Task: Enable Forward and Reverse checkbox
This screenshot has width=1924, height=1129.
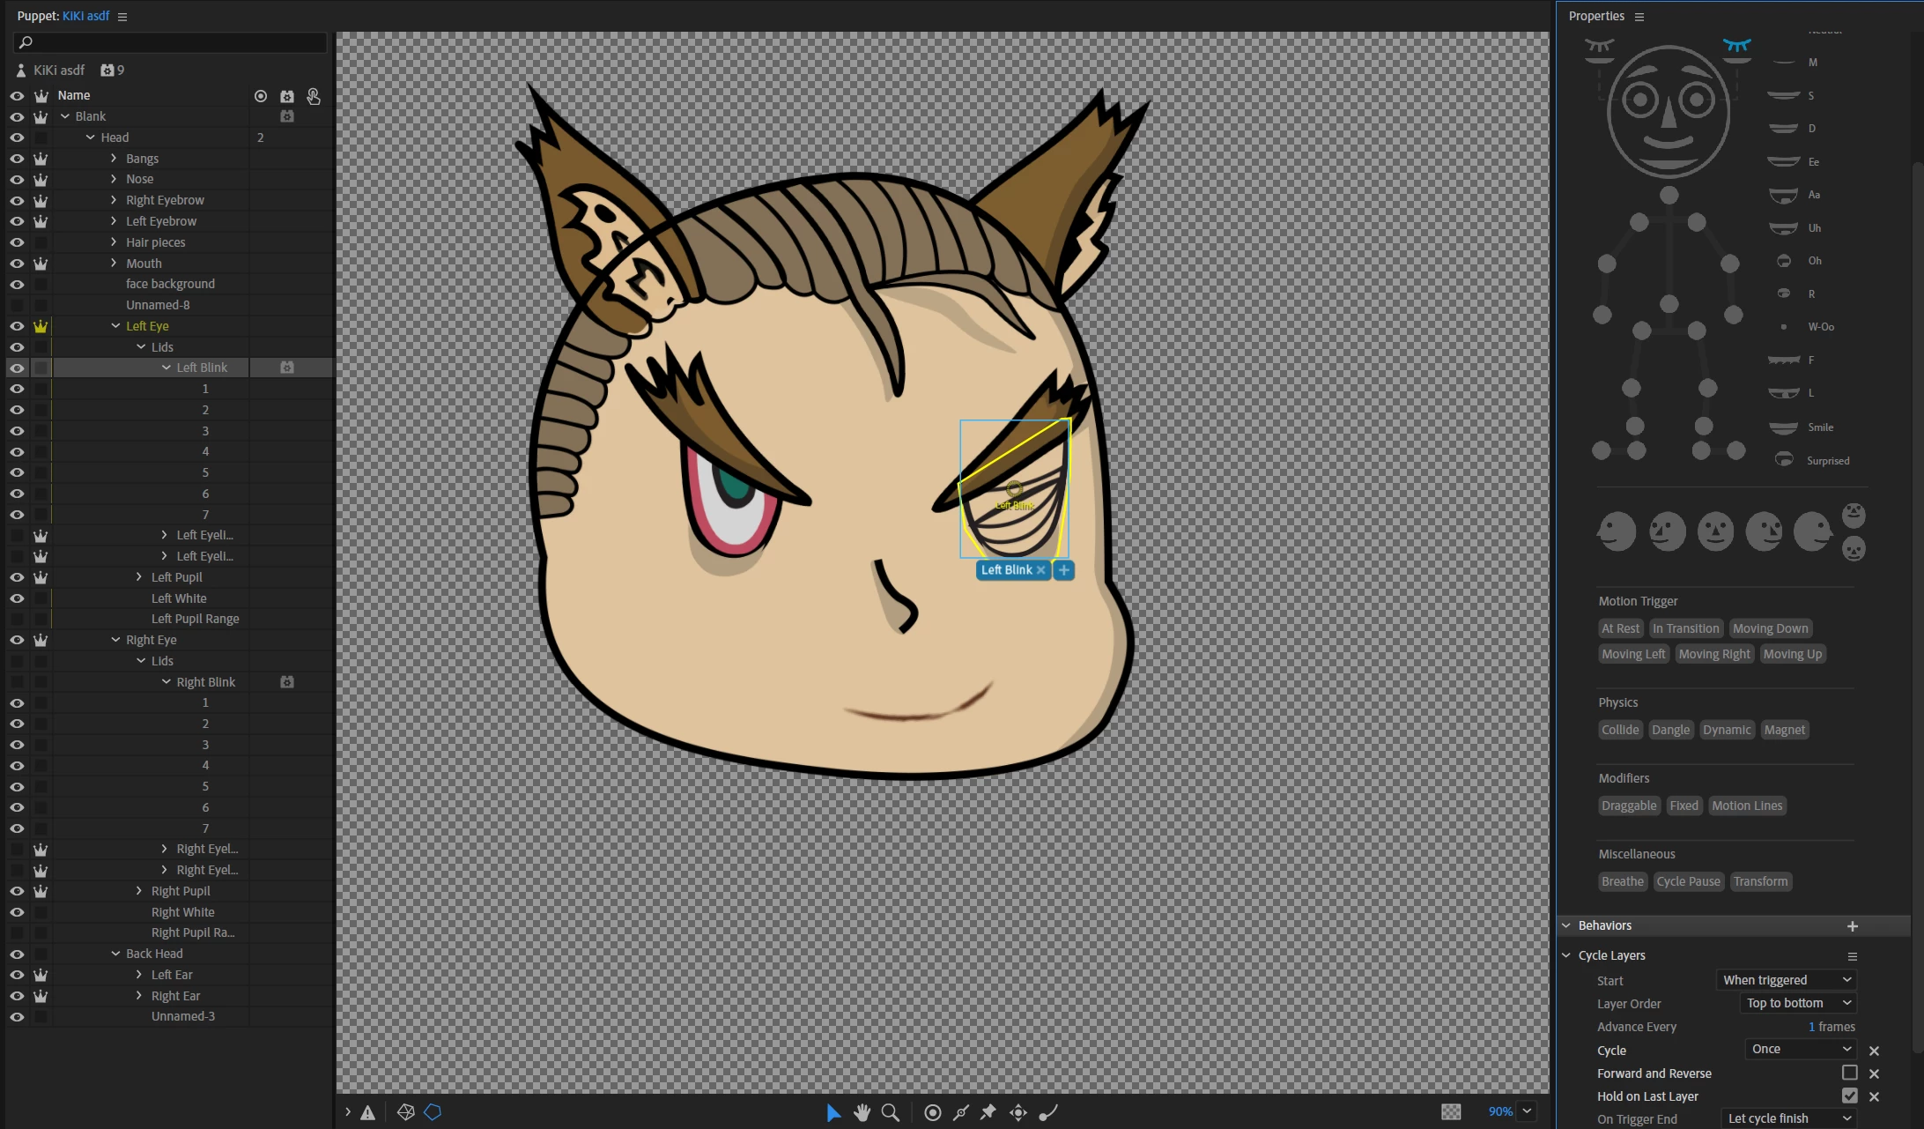Action: click(x=1849, y=1073)
